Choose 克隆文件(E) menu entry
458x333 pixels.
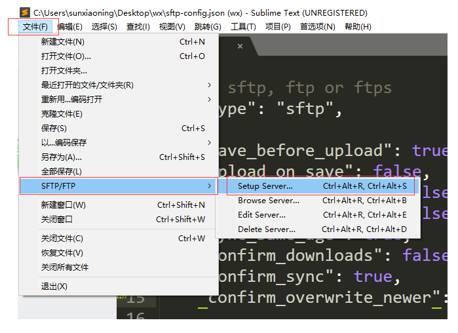[x=119, y=114]
